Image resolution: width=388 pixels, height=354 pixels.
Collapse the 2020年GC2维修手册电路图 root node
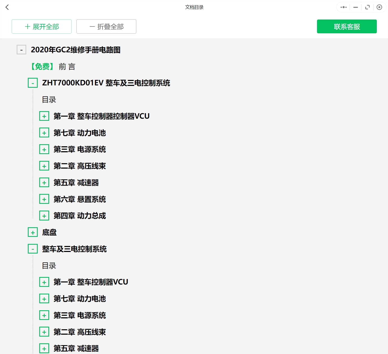pyautogui.click(x=21, y=50)
